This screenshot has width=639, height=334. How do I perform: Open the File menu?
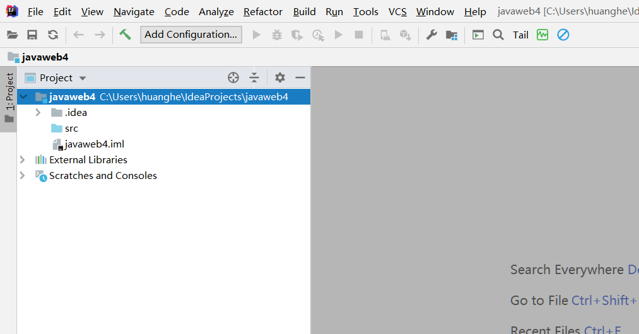(x=35, y=12)
